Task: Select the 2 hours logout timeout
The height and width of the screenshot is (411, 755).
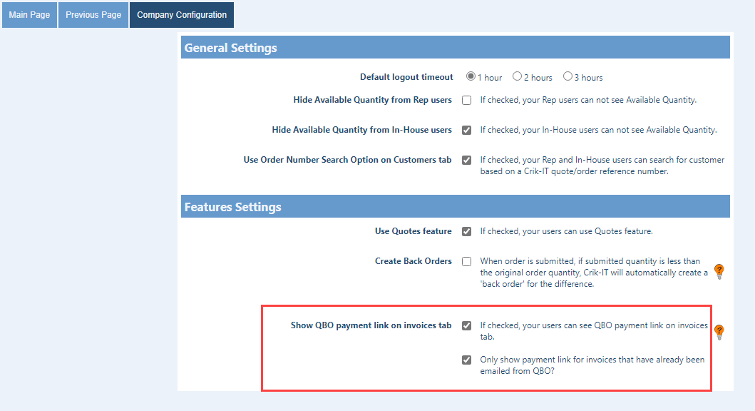Action: click(517, 76)
